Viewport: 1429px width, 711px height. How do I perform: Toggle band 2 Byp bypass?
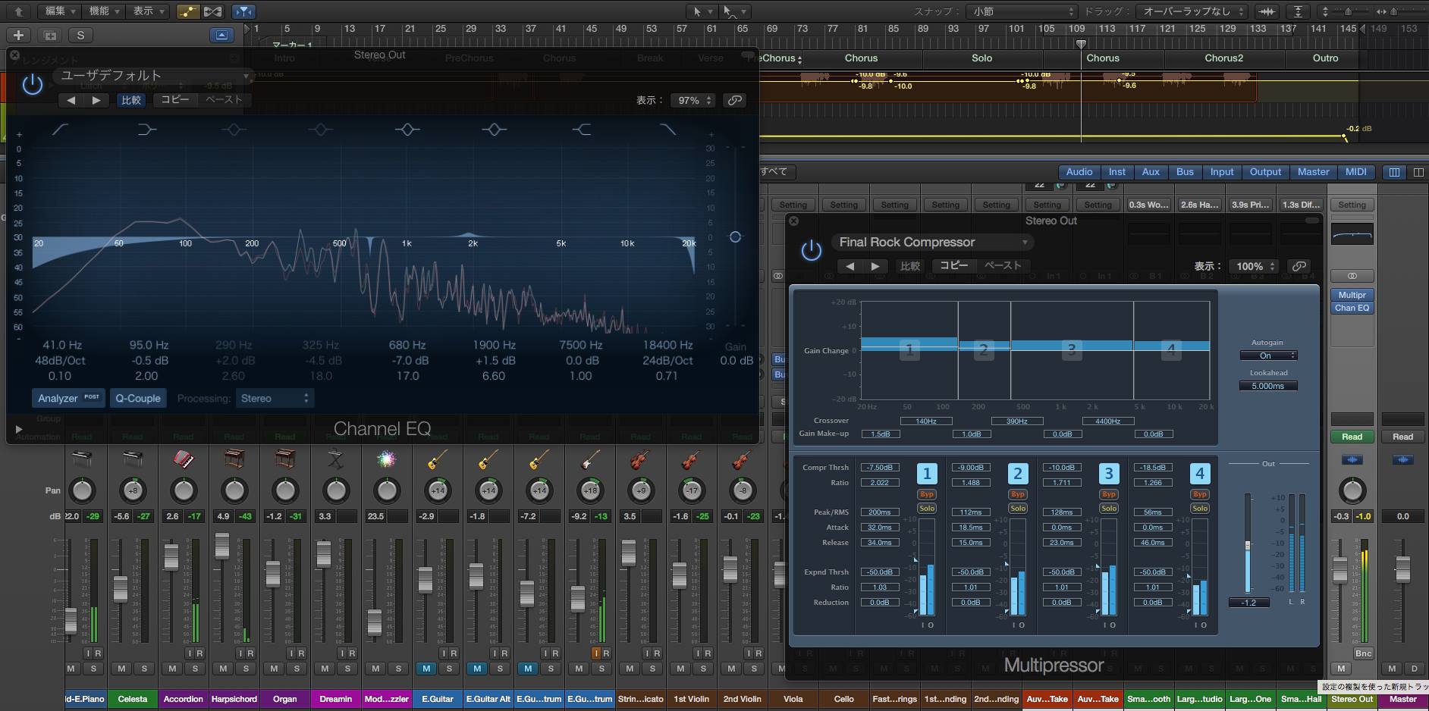coord(1018,494)
